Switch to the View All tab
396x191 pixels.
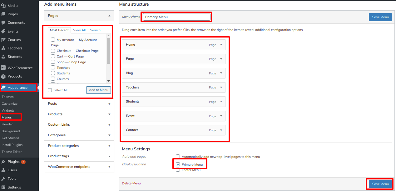pos(79,30)
